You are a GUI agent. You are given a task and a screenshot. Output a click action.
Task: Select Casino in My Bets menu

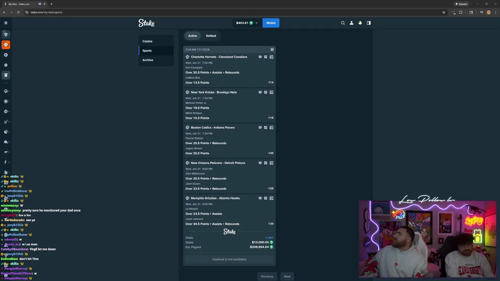click(156, 41)
